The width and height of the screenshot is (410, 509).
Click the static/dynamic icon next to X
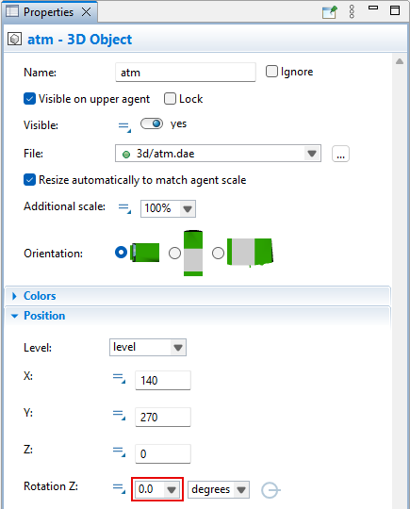pos(119,378)
